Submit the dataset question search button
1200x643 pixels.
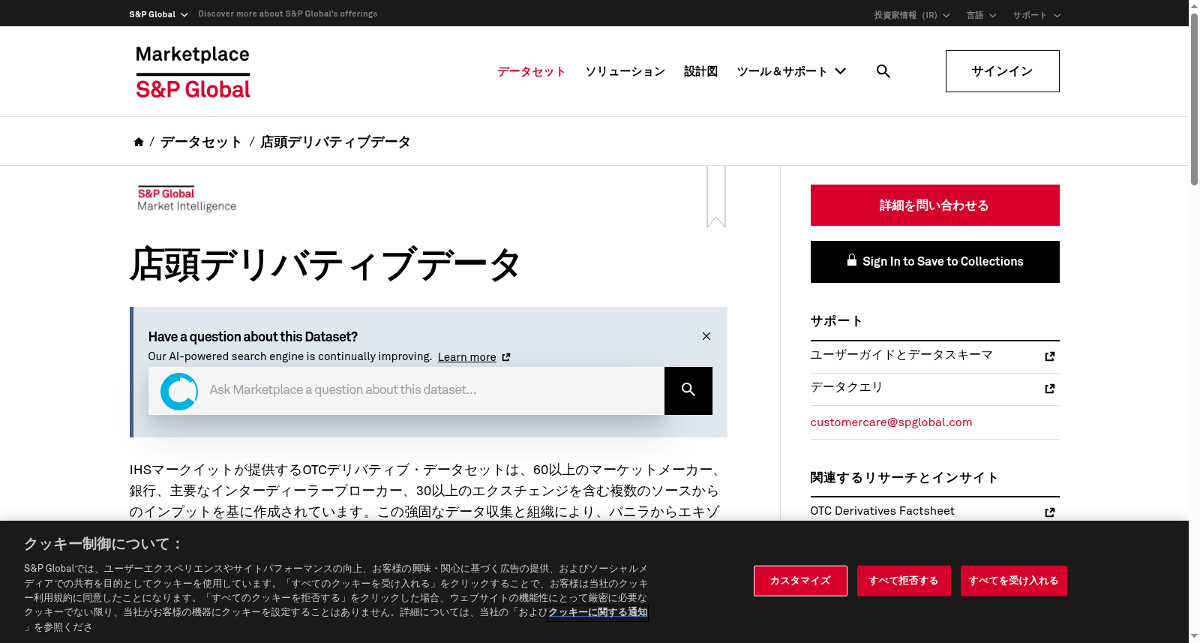688,391
